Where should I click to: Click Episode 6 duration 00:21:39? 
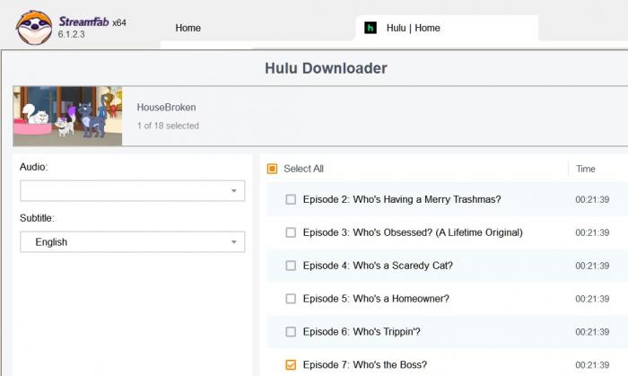pyautogui.click(x=592, y=332)
